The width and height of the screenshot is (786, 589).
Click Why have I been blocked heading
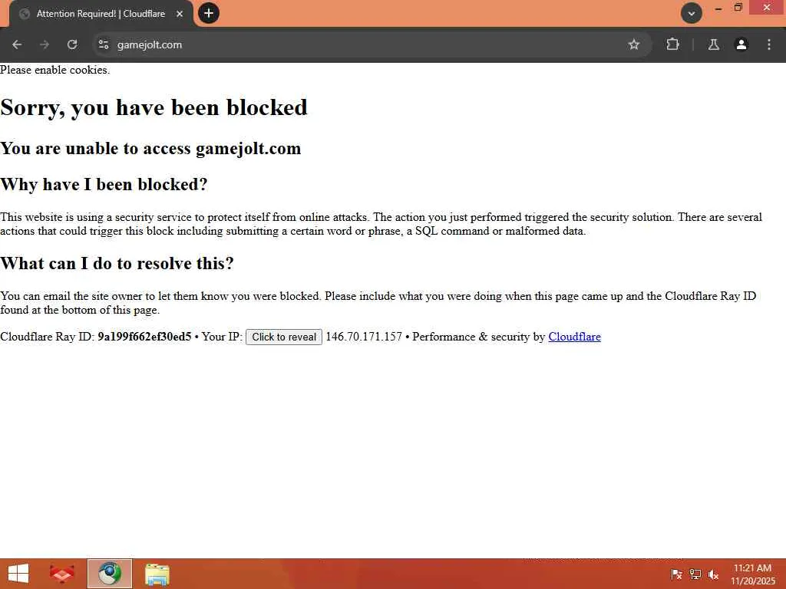(104, 184)
